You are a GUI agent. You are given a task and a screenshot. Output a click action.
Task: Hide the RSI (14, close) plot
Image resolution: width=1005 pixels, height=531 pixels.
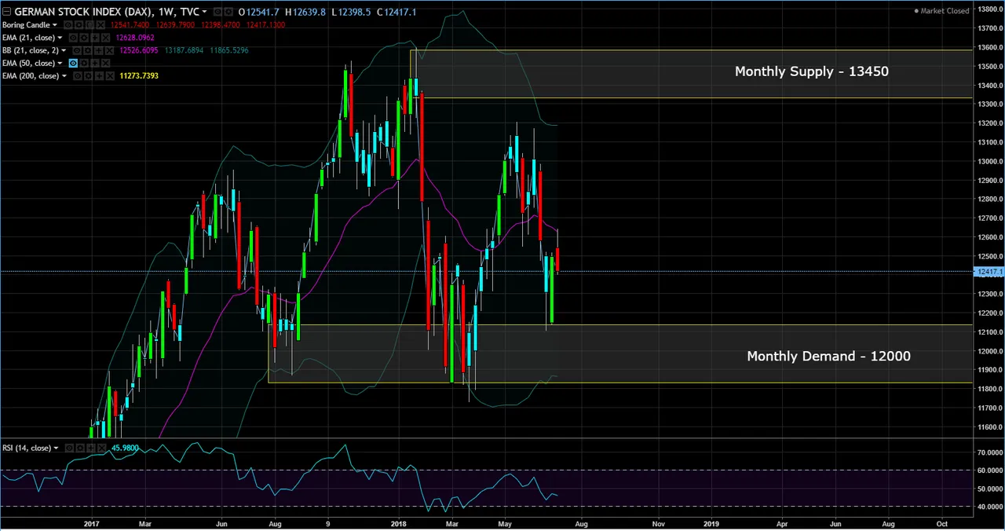[x=69, y=449]
